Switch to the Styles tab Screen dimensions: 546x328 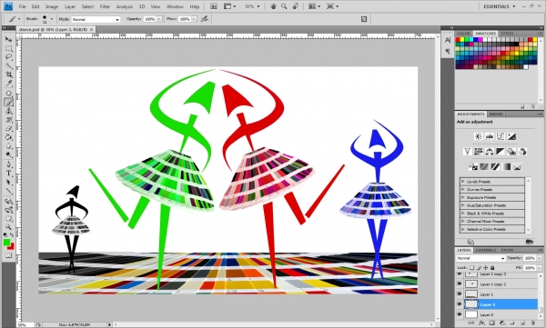tap(507, 34)
